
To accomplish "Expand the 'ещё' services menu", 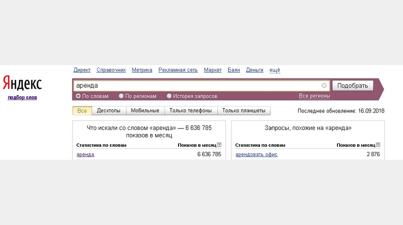I will 275,70.
